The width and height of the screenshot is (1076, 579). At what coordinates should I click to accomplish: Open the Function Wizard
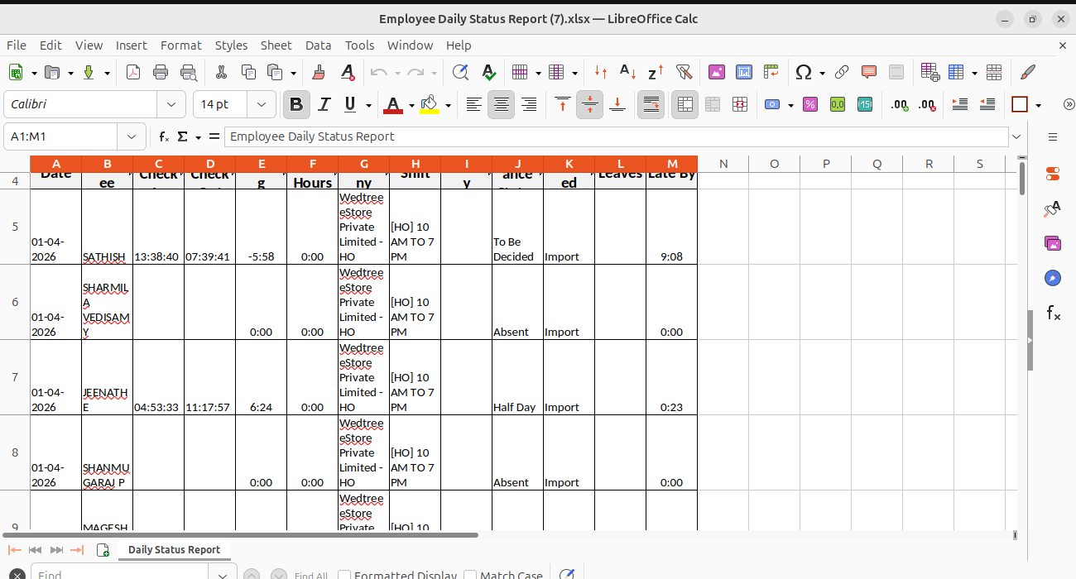pyautogui.click(x=164, y=136)
